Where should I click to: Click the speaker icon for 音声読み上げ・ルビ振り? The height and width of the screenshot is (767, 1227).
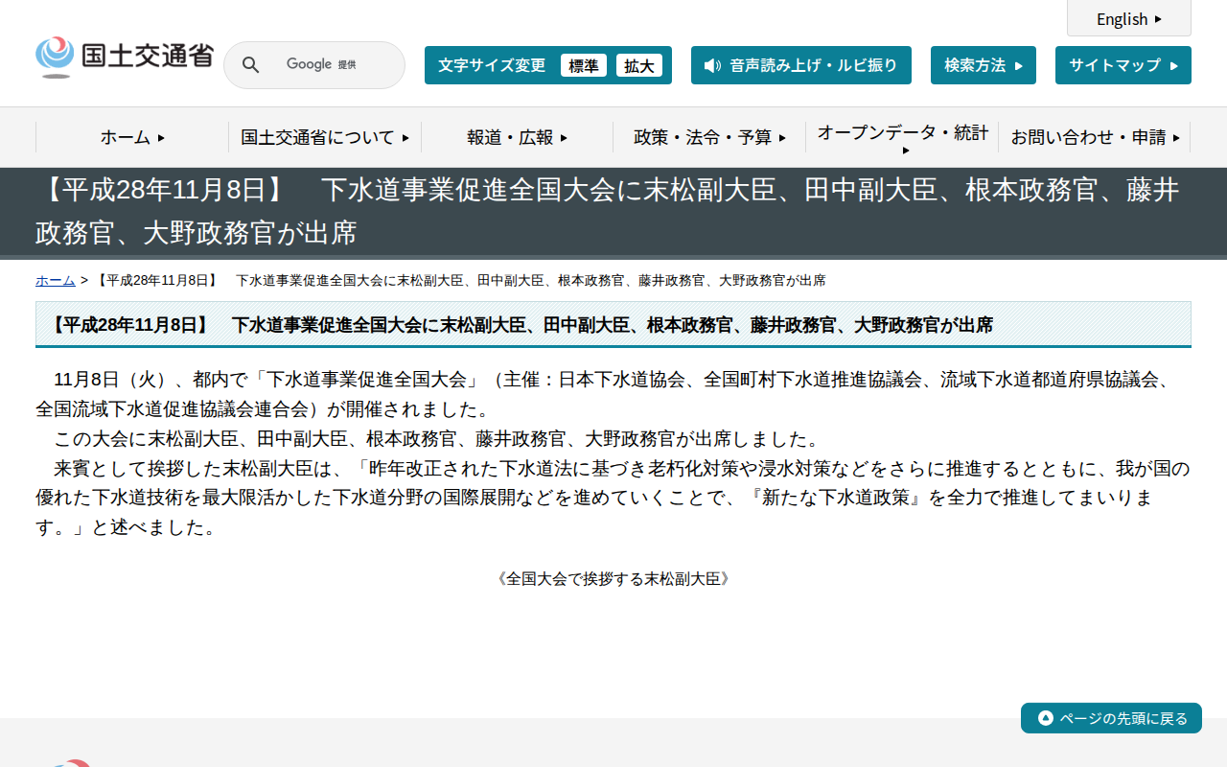(710, 65)
